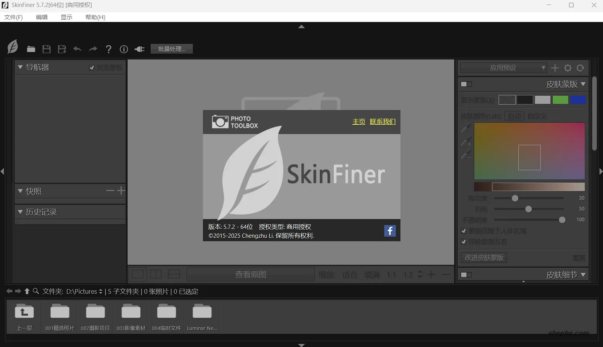Open the plugin connector icon in the toolbar
This screenshot has height=347, width=603.
pos(139,49)
